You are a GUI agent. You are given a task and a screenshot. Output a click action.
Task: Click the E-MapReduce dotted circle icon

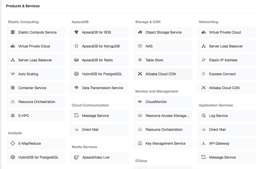click(13, 143)
